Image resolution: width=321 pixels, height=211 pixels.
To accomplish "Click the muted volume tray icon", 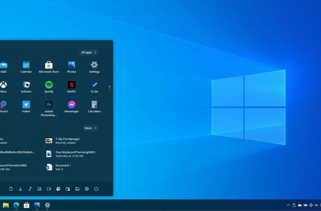I will (316, 205).
